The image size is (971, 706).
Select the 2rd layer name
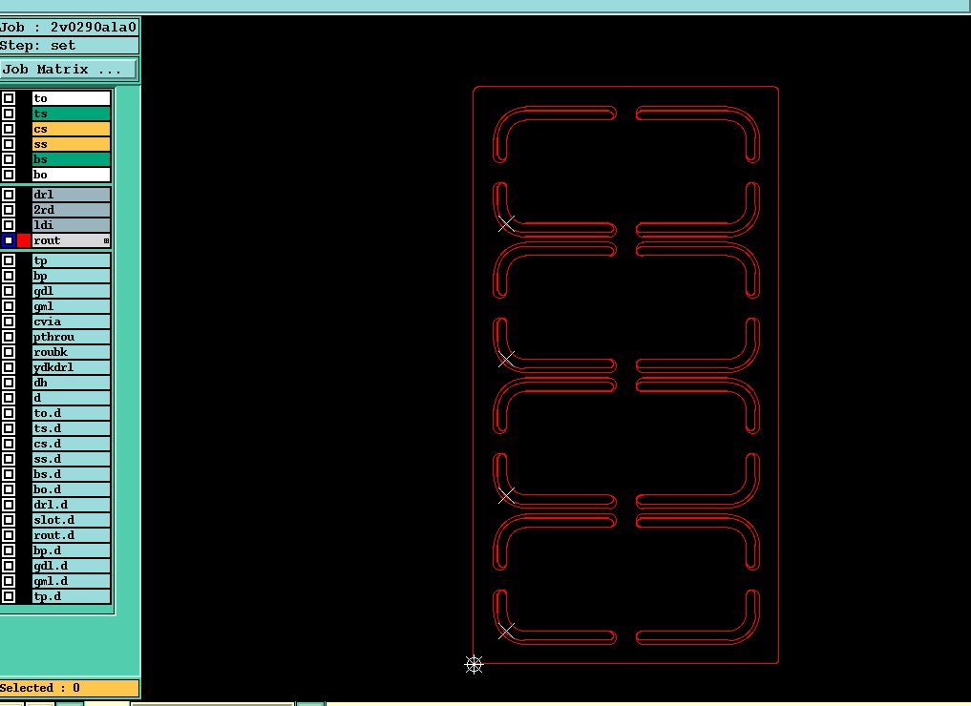click(x=72, y=210)
